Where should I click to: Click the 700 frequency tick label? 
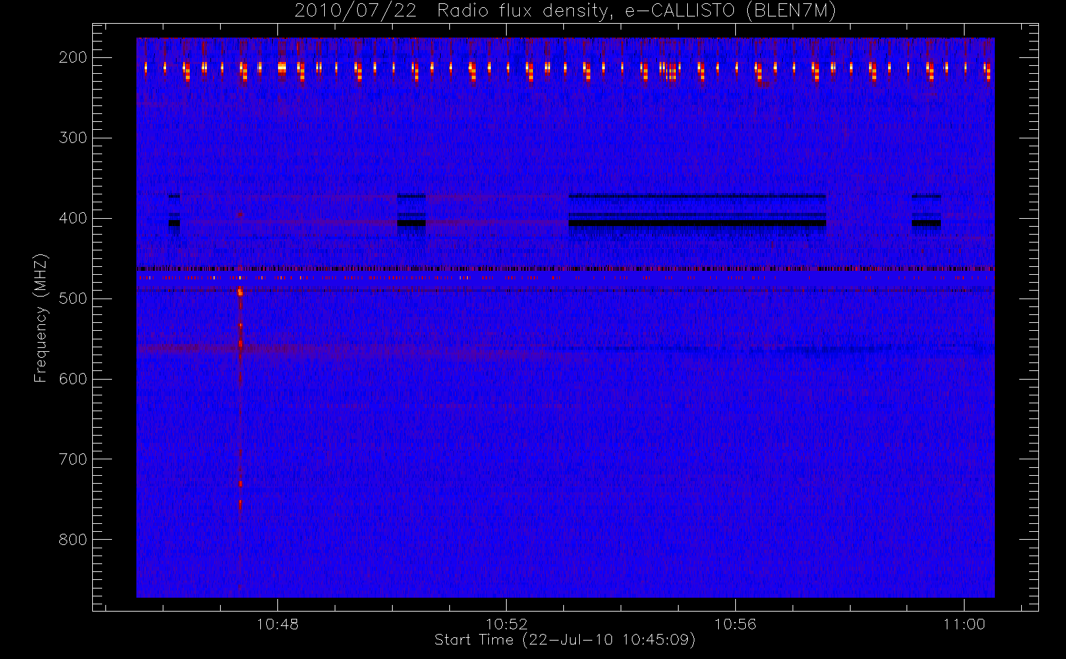point(73,459)
